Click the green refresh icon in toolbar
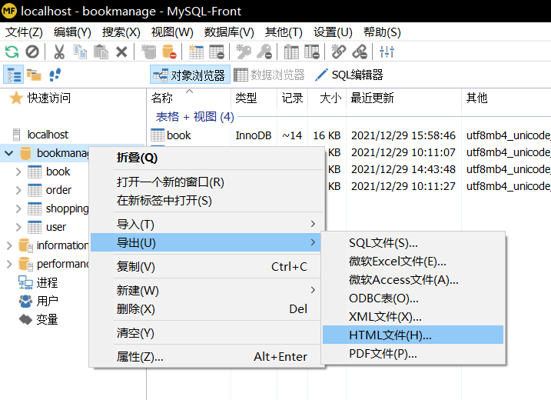 12,52
